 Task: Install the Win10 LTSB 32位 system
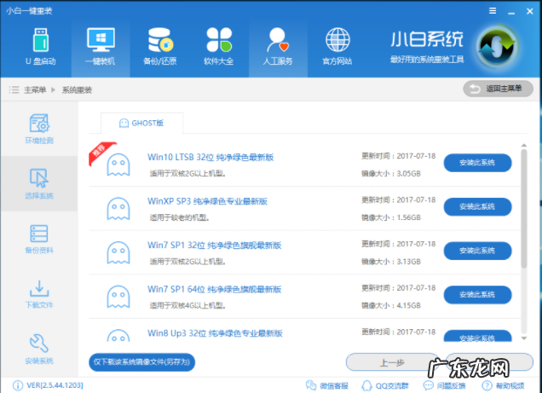(x=477, y=163)
